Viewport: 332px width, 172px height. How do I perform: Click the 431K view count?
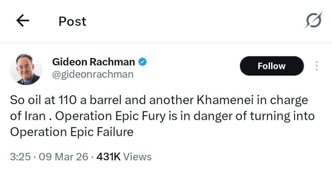click(108, 157)
